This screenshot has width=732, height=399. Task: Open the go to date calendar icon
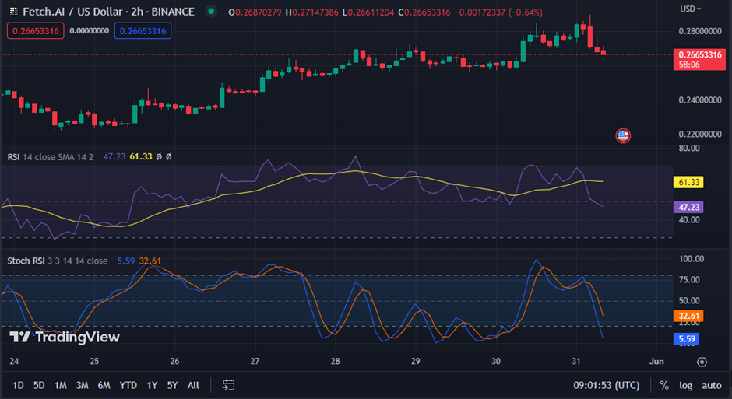pos(229,385)
